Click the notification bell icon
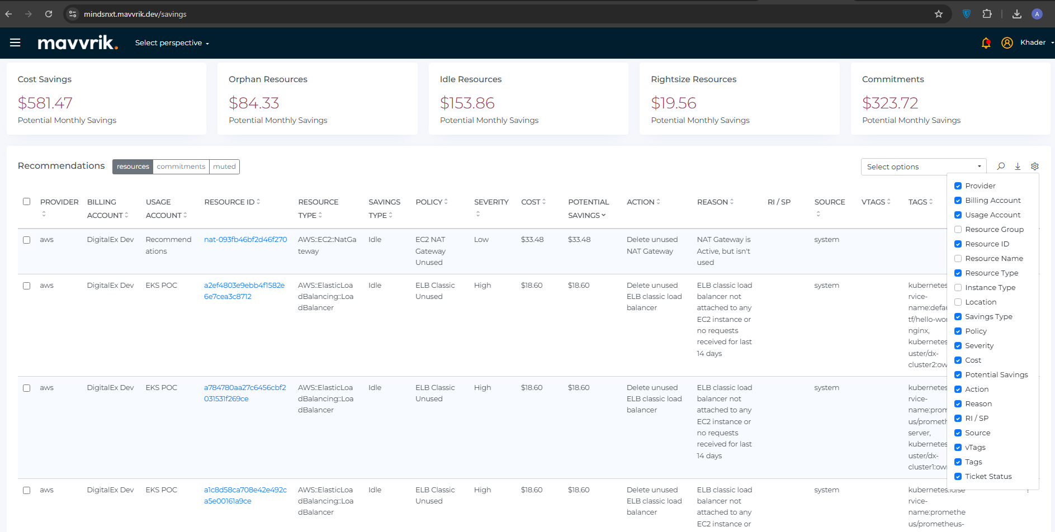 click(x=986, y=43)
